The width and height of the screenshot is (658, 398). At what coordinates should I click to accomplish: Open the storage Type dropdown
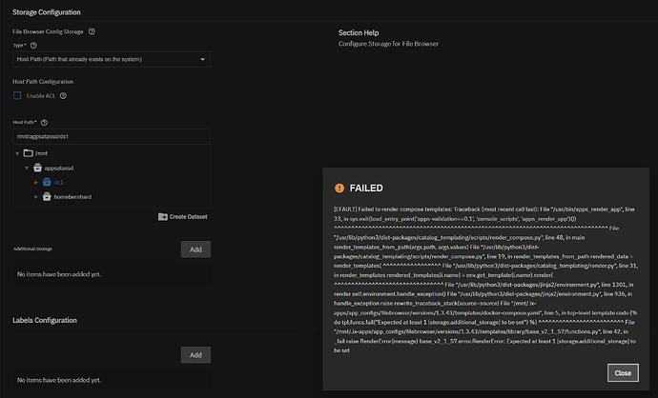[112, 59]
